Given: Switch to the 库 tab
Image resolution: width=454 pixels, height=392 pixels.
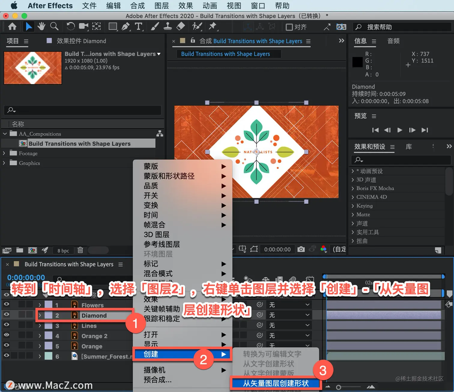Looking at the screenshot, I should point(409,147).
